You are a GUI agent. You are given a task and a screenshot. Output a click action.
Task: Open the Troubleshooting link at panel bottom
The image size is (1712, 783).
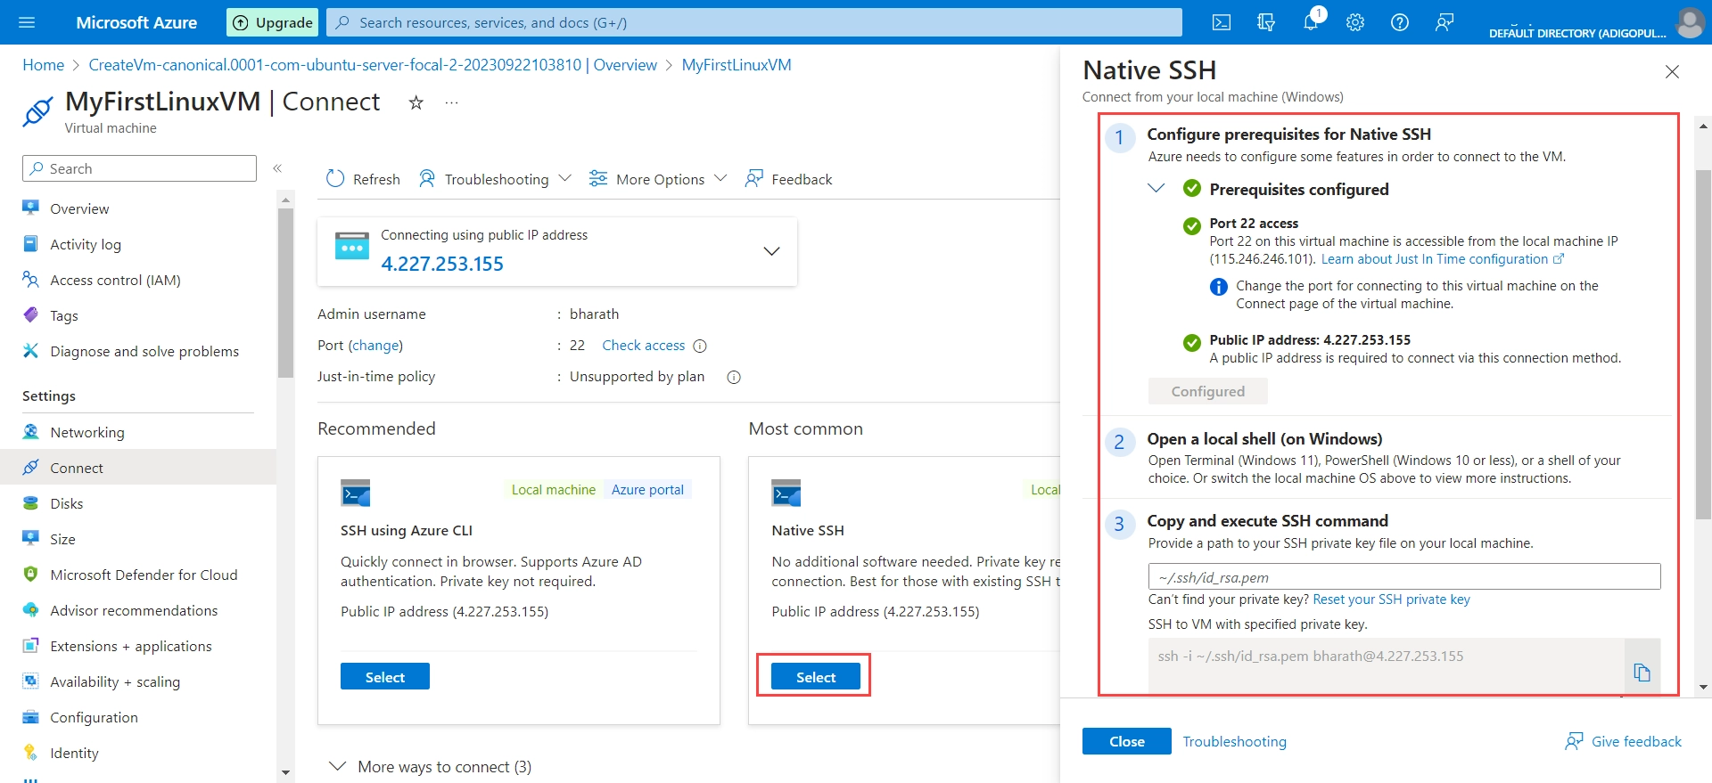[1235, 741]
